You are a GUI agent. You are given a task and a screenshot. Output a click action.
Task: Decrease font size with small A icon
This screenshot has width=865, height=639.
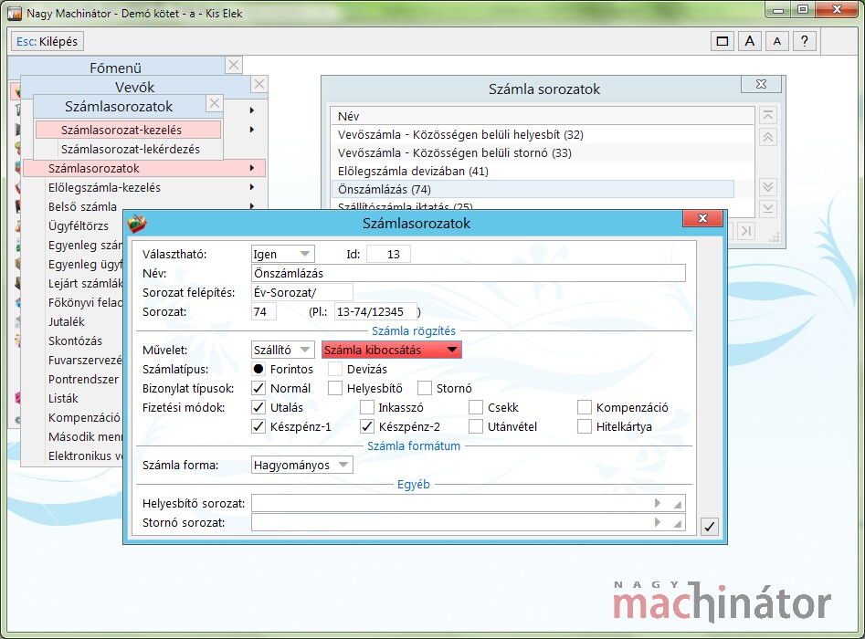[x=776, y=41]
